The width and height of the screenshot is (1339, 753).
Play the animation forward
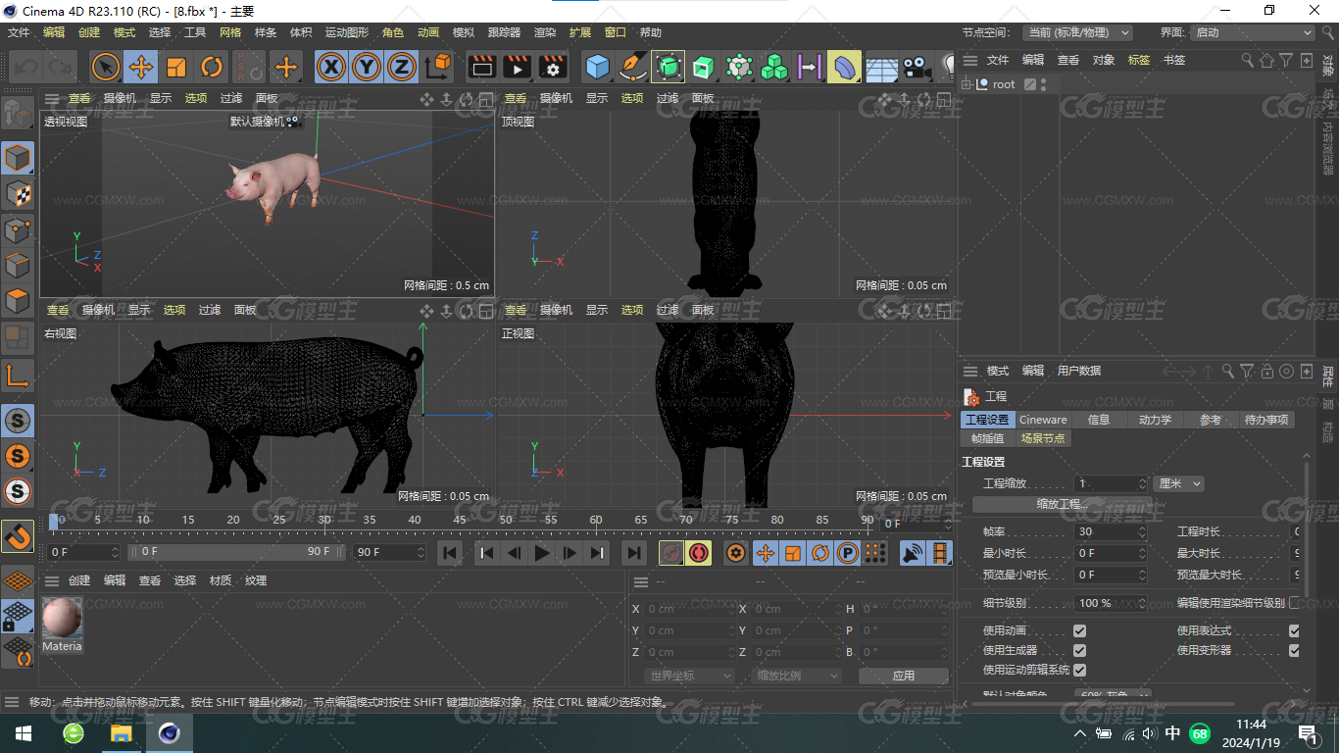click(541, 553)
